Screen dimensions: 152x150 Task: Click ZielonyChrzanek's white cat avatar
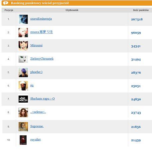point(23,59)
